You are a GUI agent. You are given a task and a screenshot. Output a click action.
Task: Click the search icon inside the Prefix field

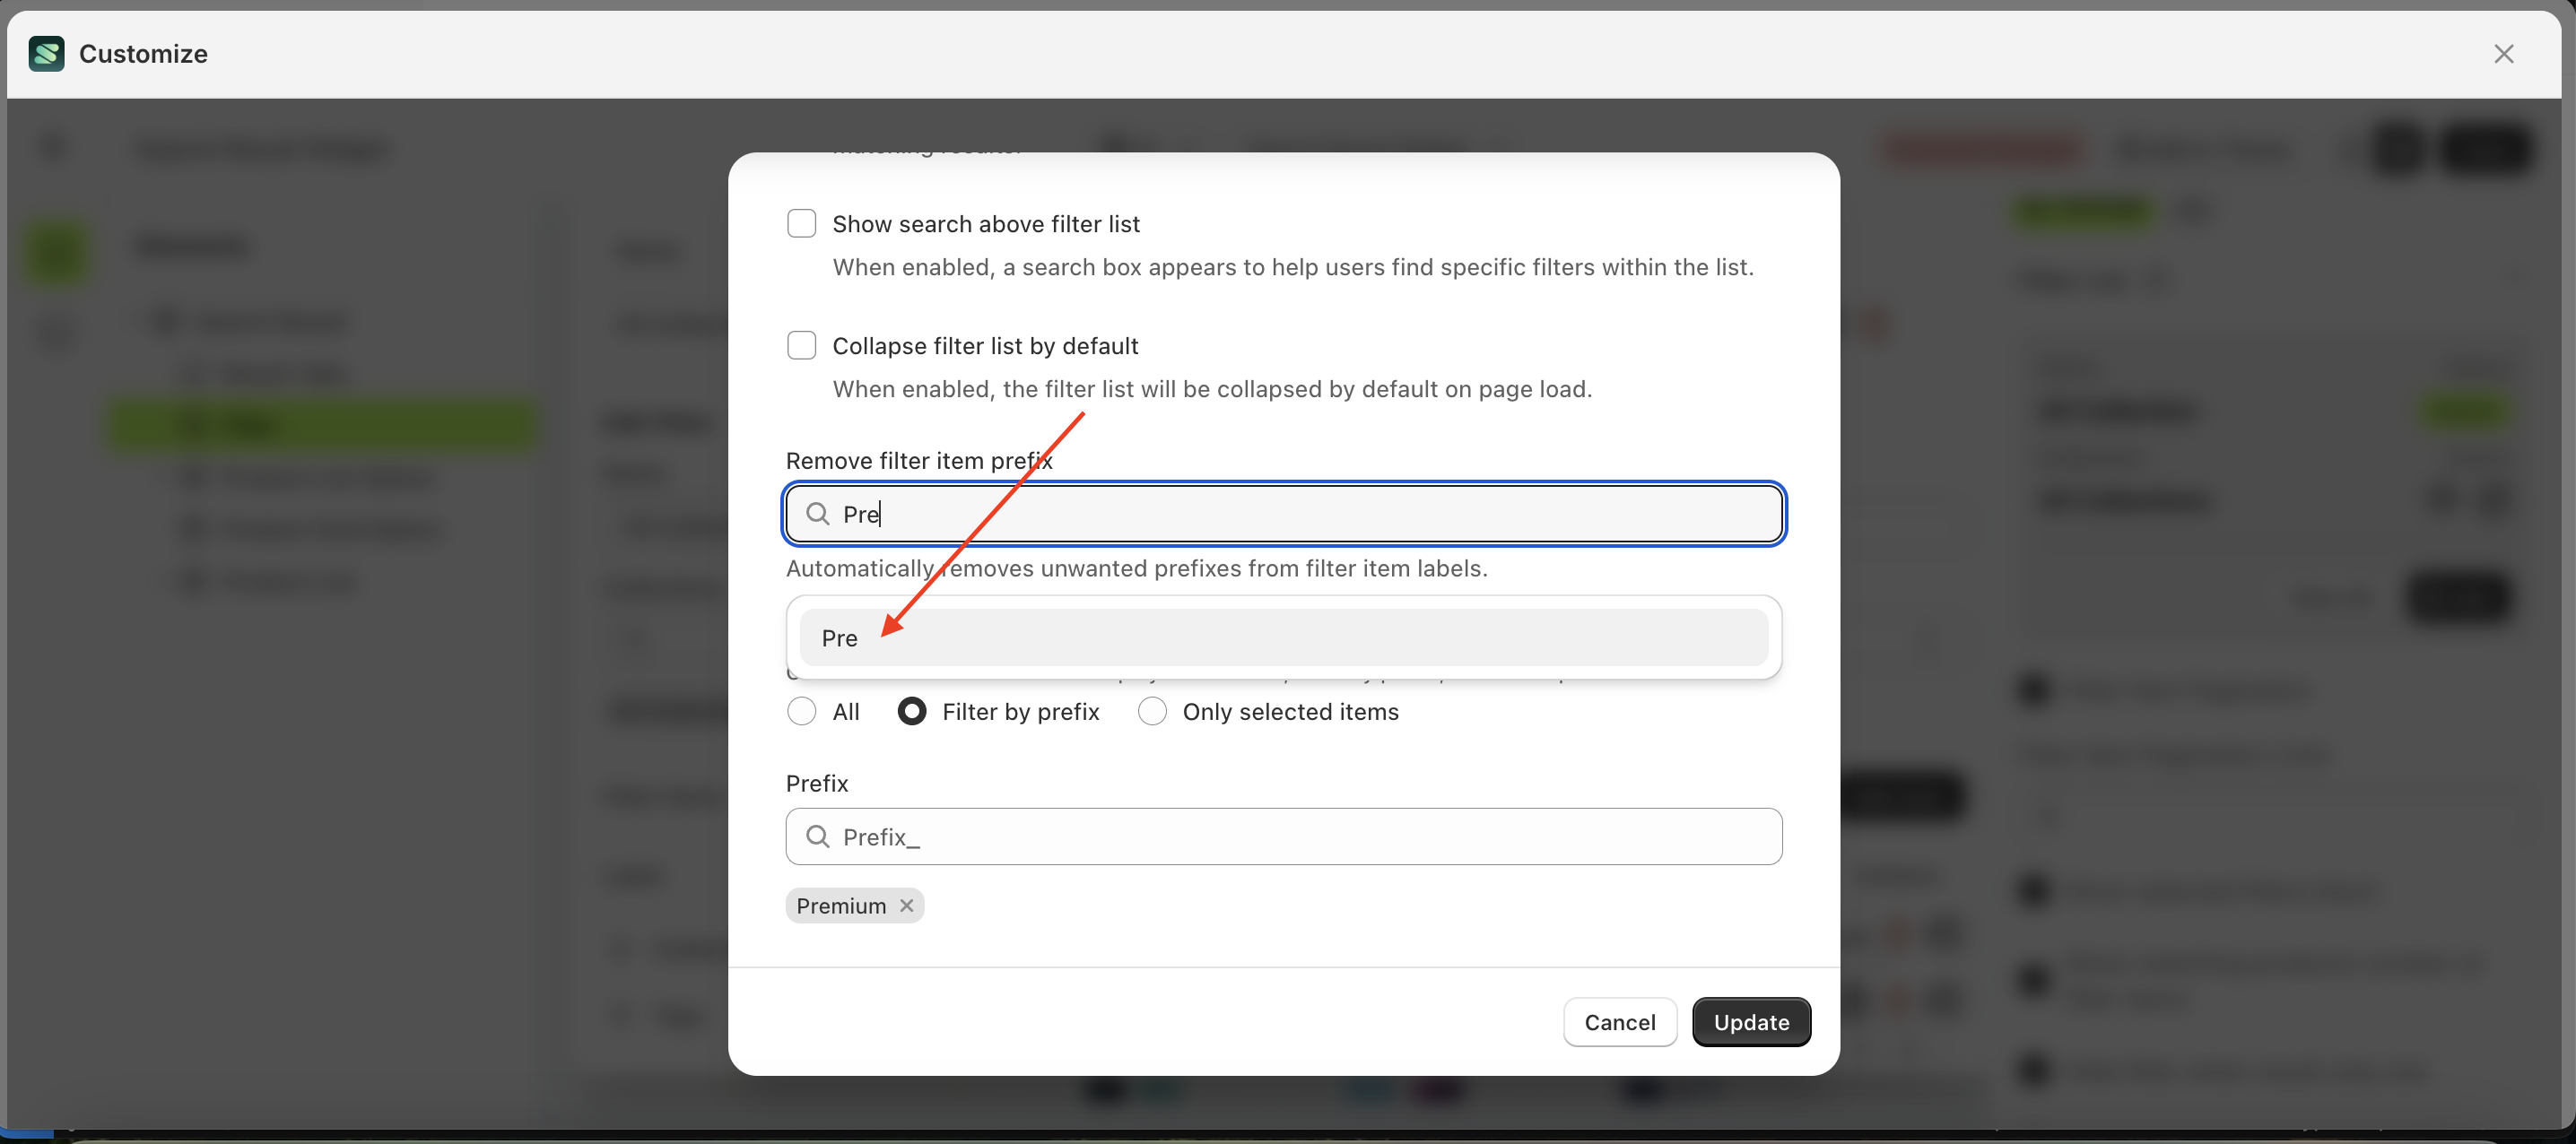click(x=818, y=836)
